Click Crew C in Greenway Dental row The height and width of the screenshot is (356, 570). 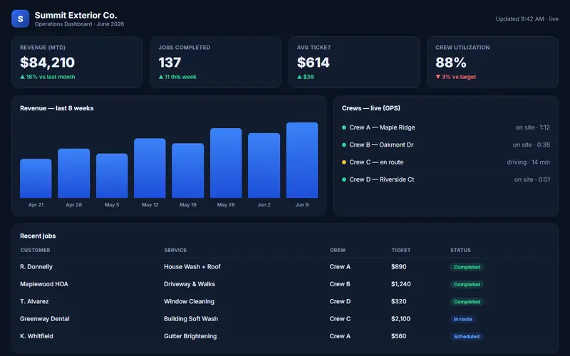[x=341, y=319]
